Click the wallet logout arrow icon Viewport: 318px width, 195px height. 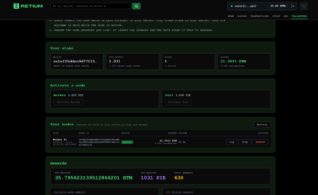(x=293, y=6)
